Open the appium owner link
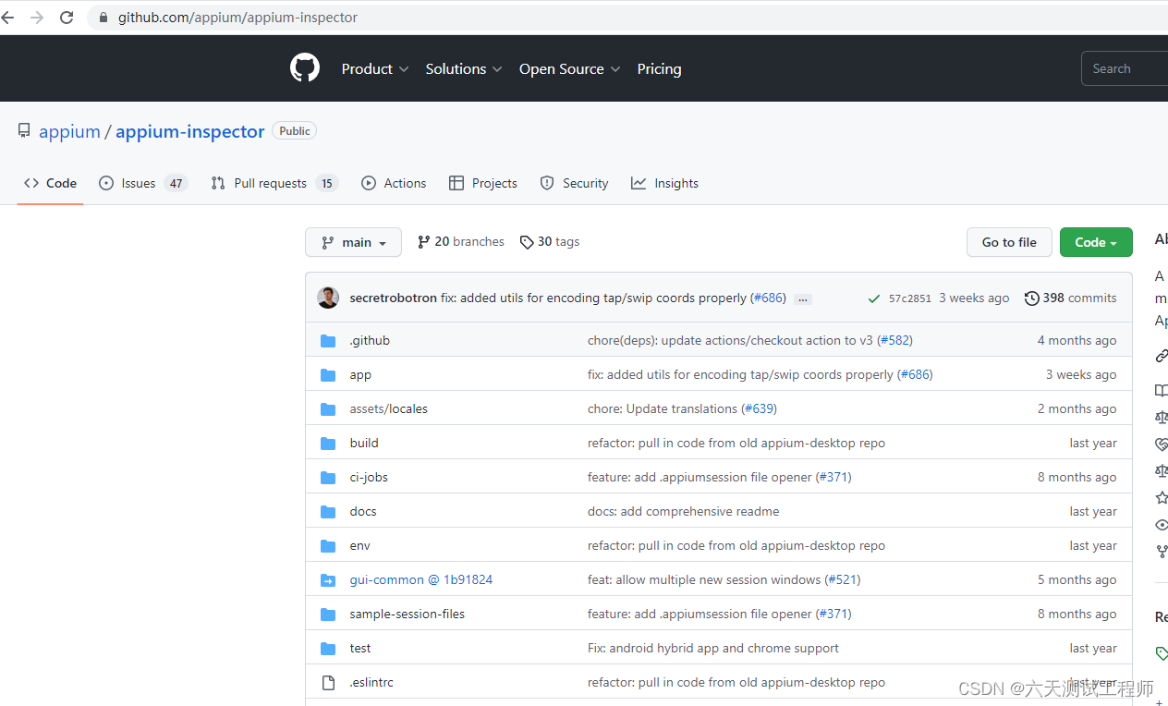The image size is (1168, 706). 69,131
